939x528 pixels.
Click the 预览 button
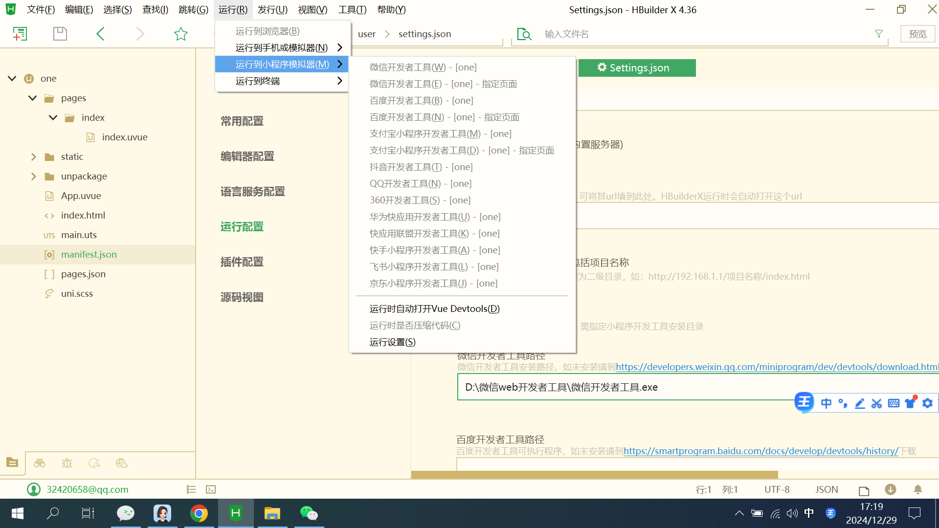(x=917, y=34)
